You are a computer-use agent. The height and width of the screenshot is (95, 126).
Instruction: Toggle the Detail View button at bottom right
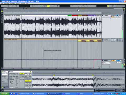[124, 91]
